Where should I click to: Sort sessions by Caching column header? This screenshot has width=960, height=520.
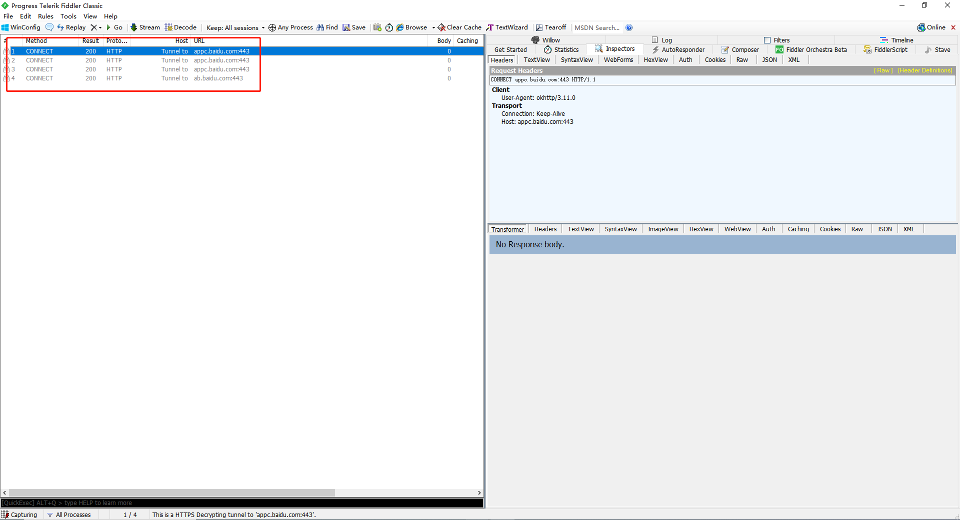pyautogui.click(x=467, y=41)
